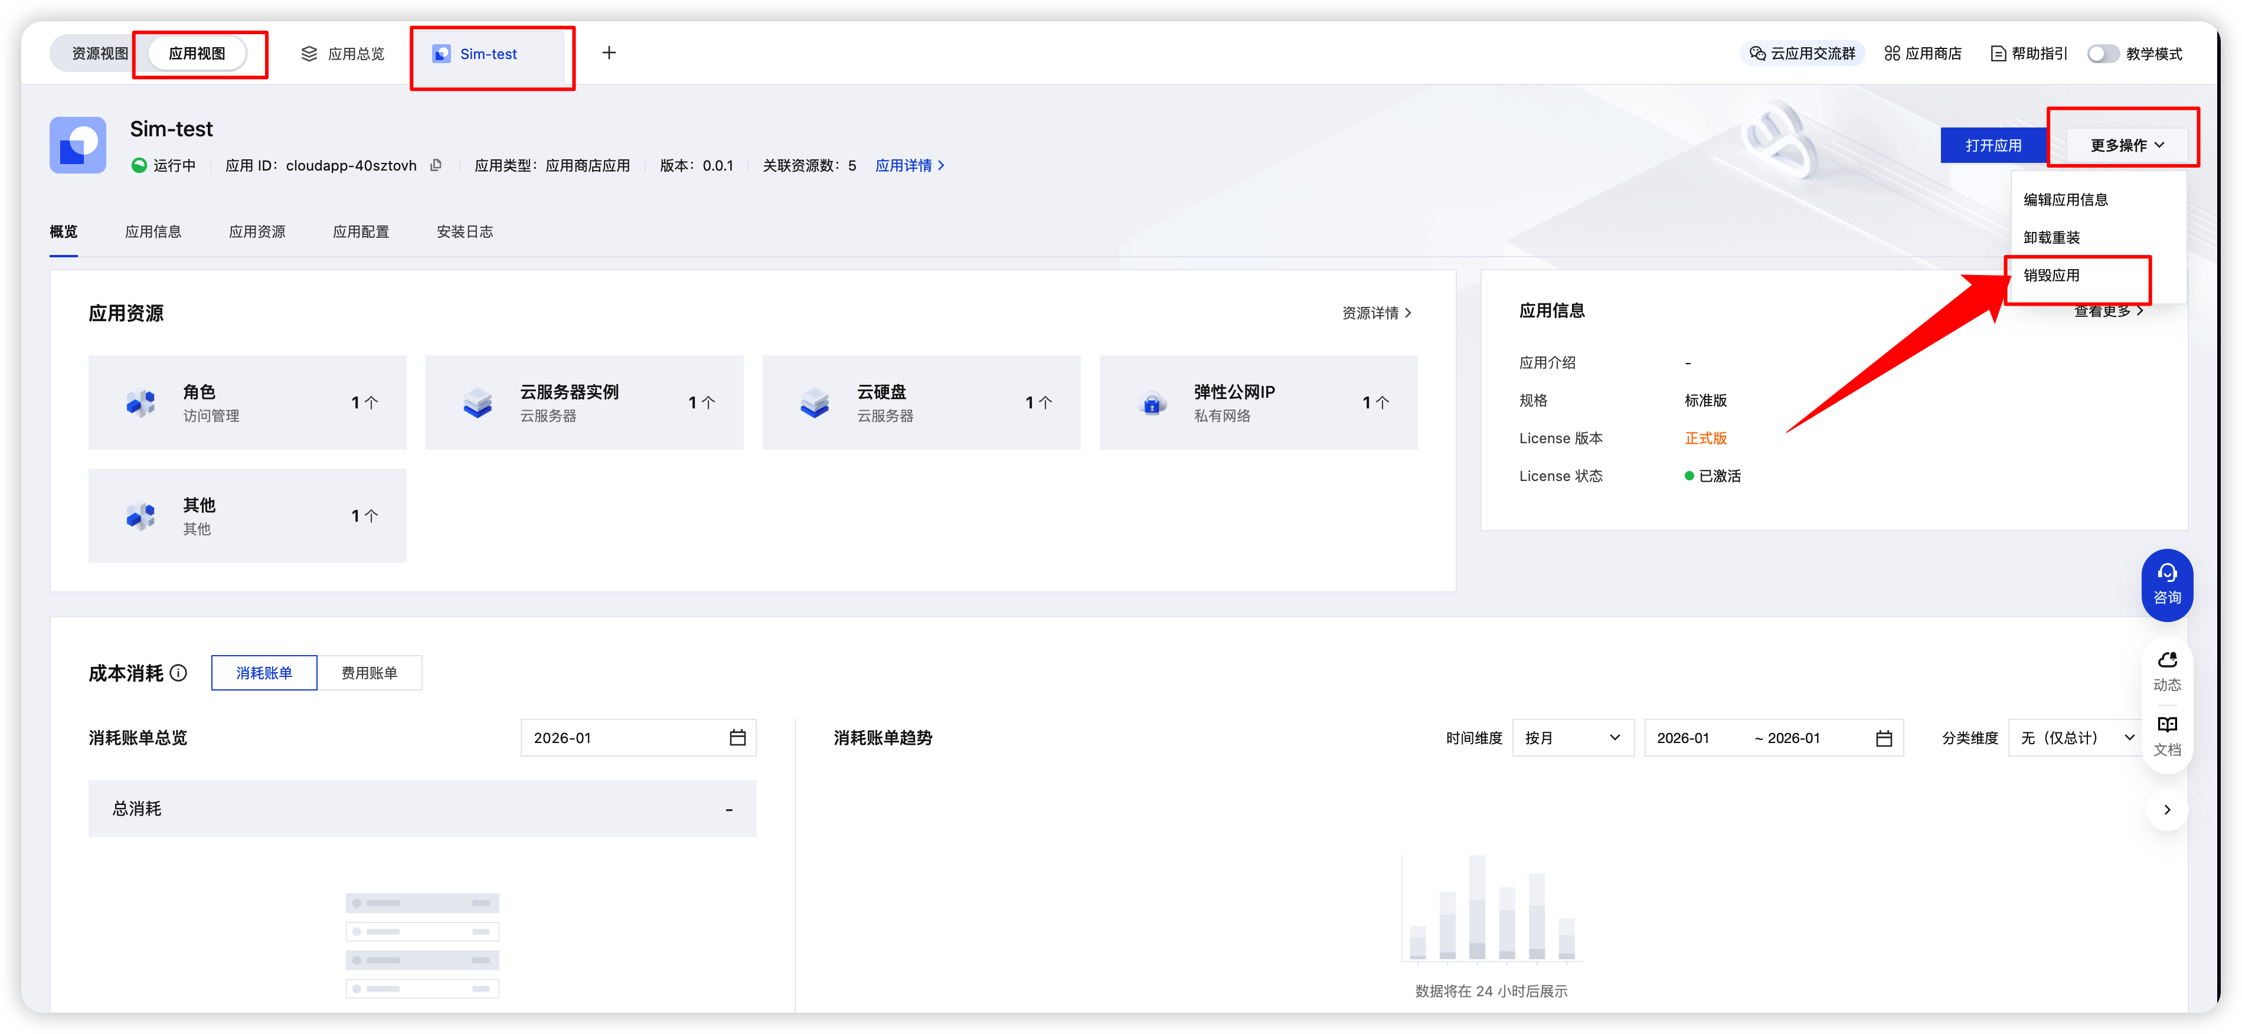Select the 费用账单 bill option
Viewport: 2242px width, 1034px height.
369,673
